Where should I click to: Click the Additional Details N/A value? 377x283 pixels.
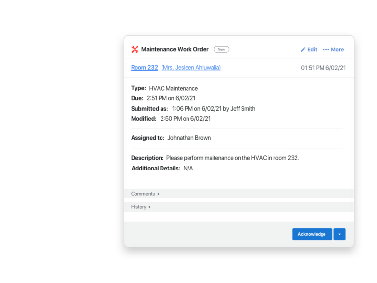(x=188, y=169)
